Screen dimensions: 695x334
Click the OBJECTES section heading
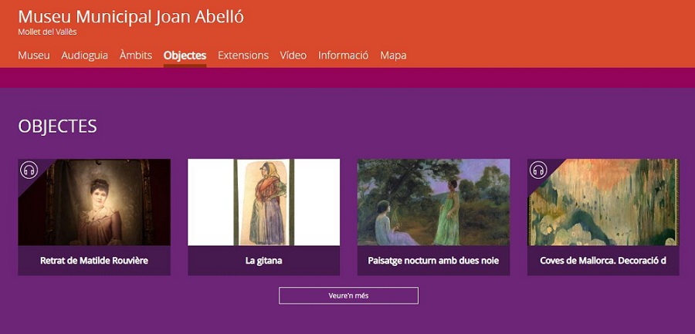(58, 127)
